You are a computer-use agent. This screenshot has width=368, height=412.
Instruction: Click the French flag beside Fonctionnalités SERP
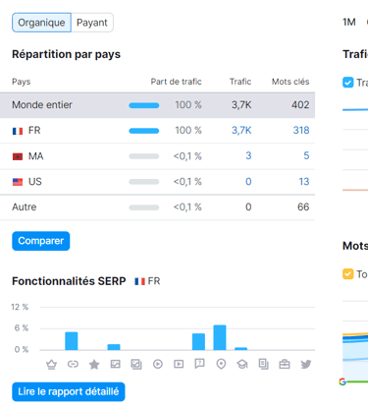[140, 281]
